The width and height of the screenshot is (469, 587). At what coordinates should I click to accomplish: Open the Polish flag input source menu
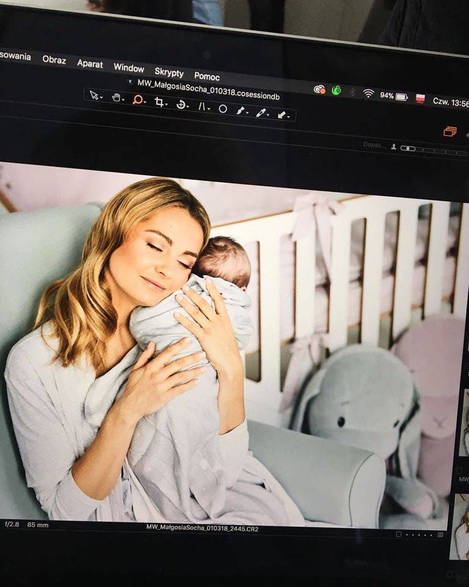tap(420, 98)
